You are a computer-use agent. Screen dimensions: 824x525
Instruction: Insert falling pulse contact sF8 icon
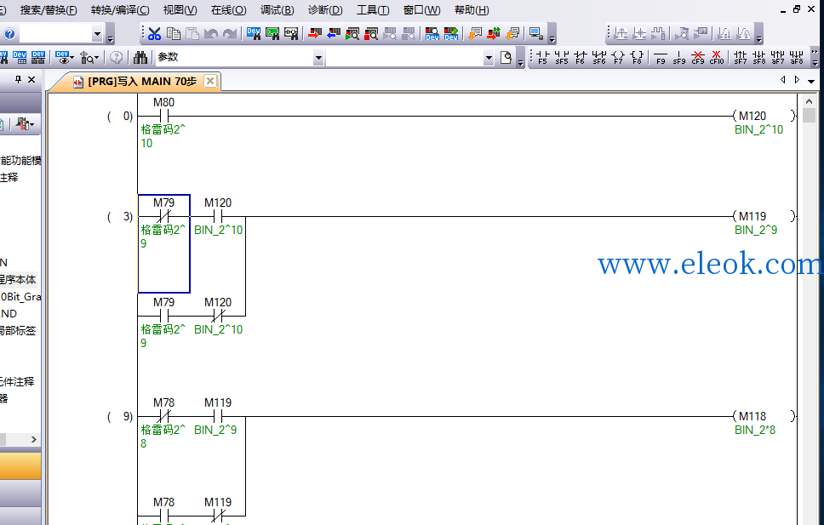pyautogui.click(x=758, y=57)
